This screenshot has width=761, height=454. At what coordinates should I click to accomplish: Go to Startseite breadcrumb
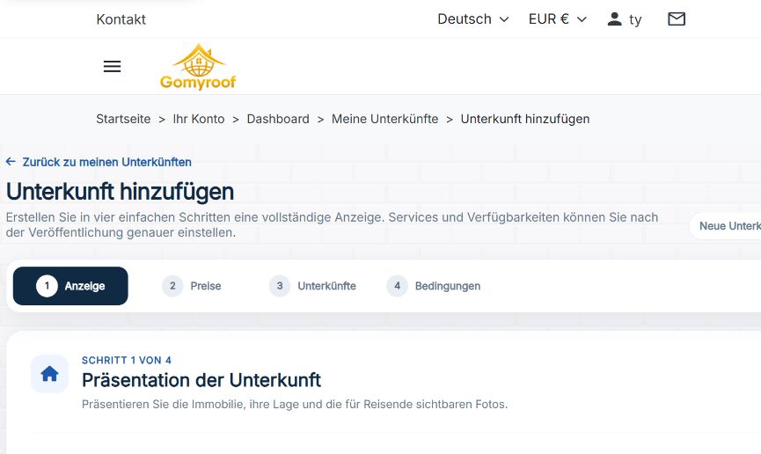click(x=123, y=119)
